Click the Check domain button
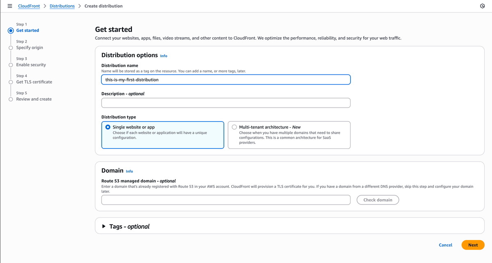The image size is (492, 263). click(378, 200)
